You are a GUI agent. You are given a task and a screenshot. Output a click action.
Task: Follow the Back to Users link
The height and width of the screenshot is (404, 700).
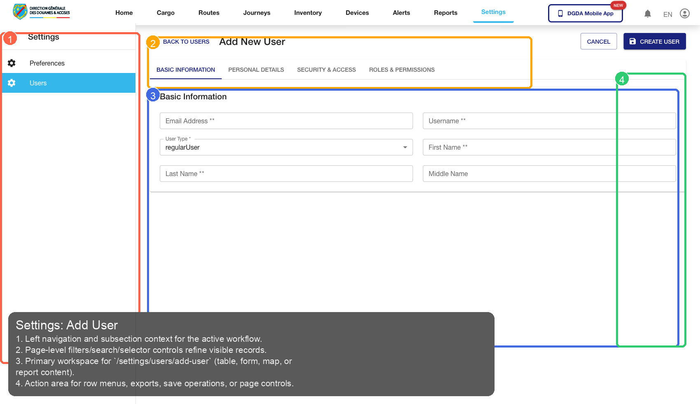(186, 42)
